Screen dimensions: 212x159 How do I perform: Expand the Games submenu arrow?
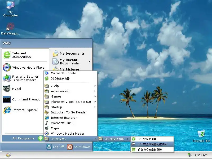click(95, 96)
